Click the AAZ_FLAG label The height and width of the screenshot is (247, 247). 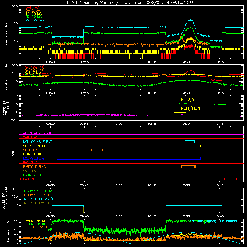tap(30, 171)
